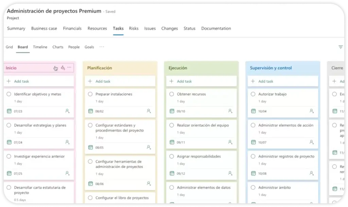Click the calendar icon for date 07/24
Screen dimensions: 348x207
tap(9, 142)
